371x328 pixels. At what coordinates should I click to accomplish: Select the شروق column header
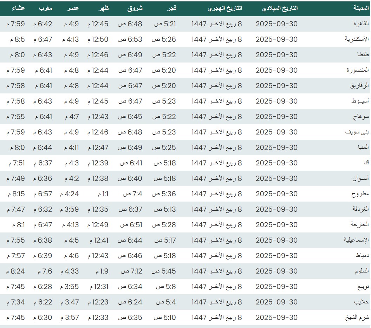coord(135,8)
